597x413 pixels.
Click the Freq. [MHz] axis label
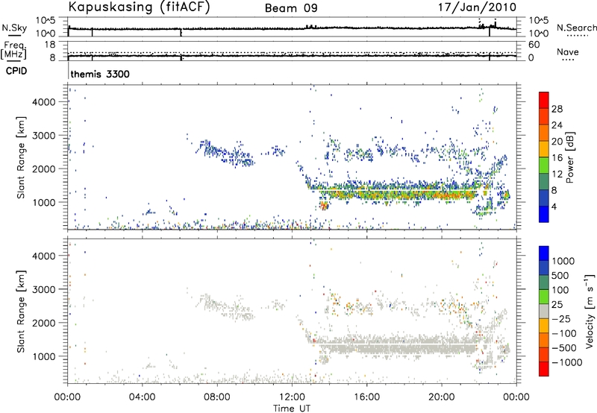pyautogui.click(x=13, y=51)
